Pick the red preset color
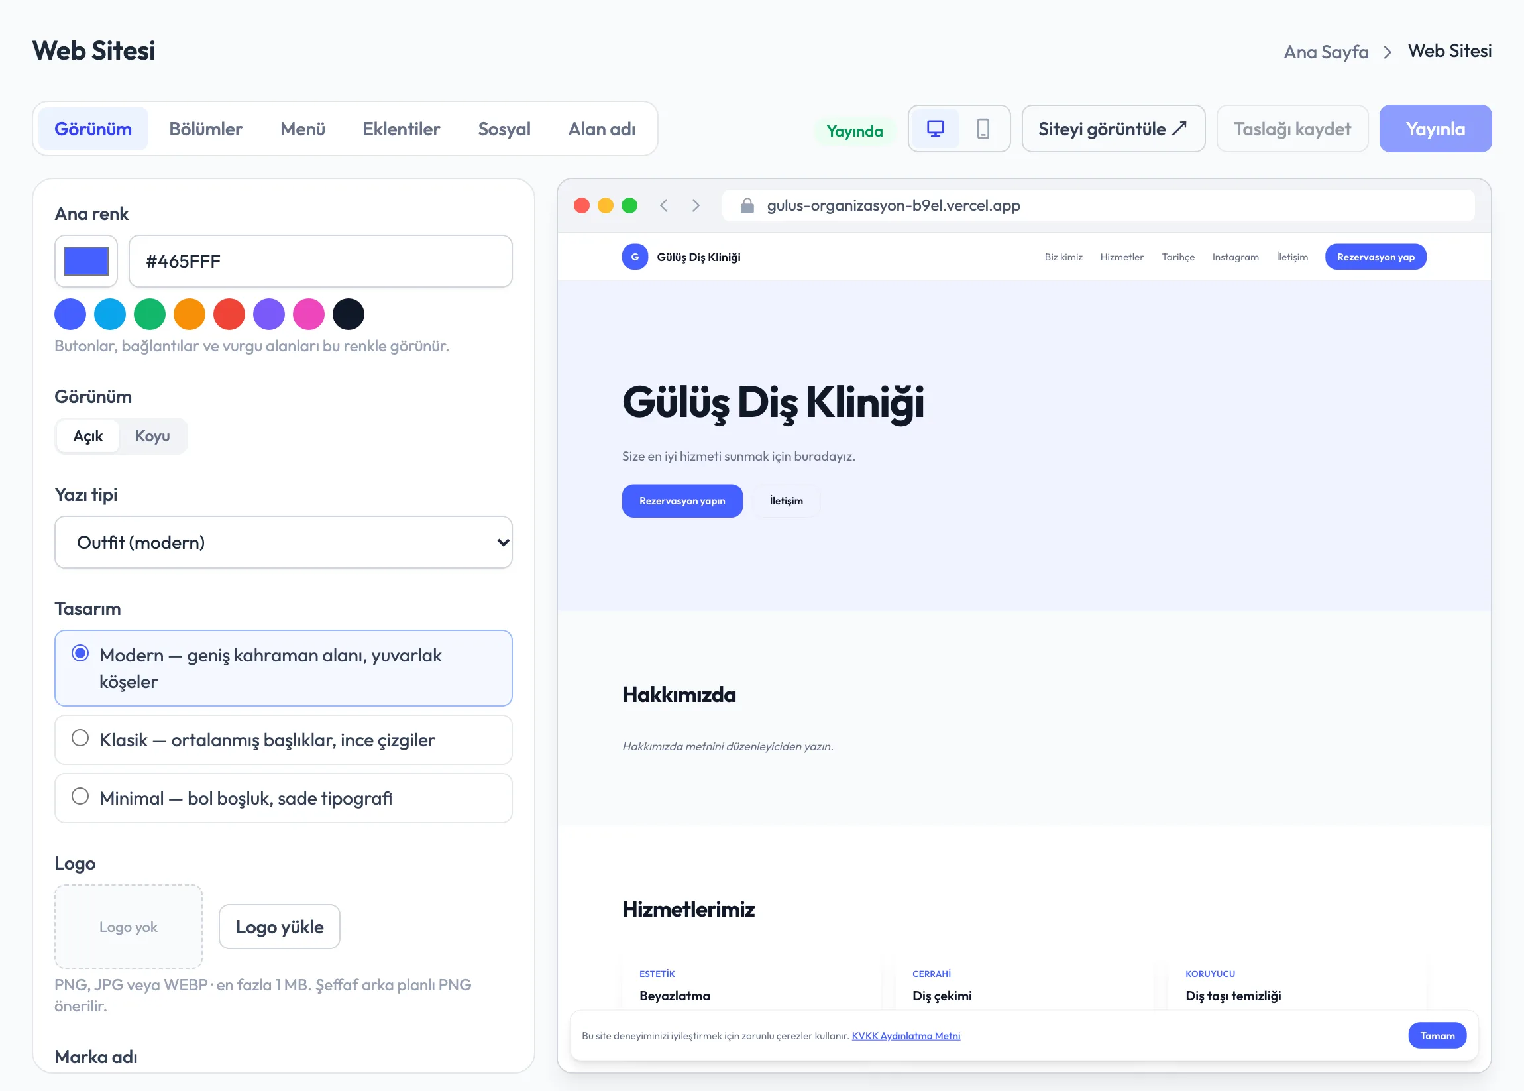Image resolution: width=1524 pixels, height=1091 pixels. click(x=229, y=314)
